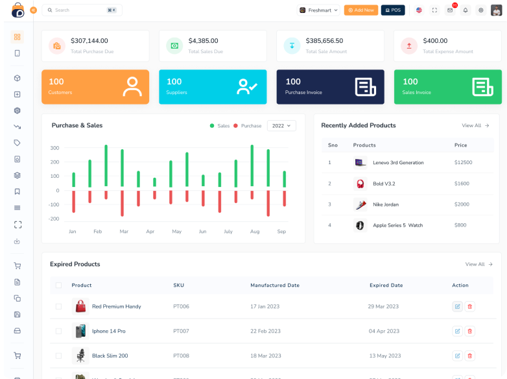
Task: Check the Red Premium Handy row checkbox
Action: (58, 306)
